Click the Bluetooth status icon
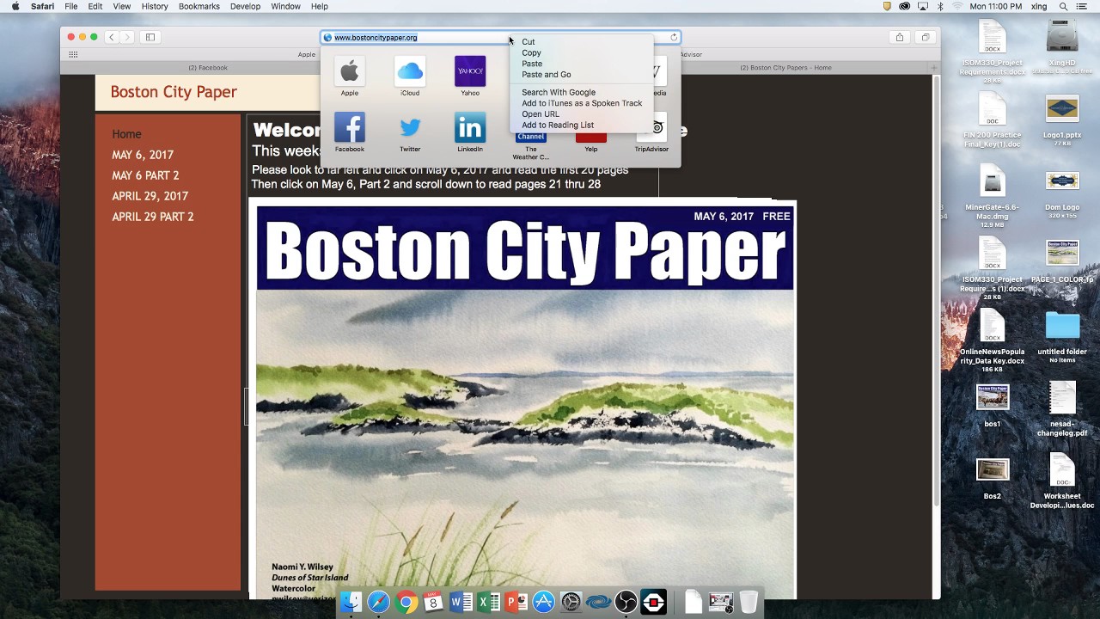Image resolution: width=1100 pixels, height=619 pixels. pyautogui.click(x=940, y=6)
